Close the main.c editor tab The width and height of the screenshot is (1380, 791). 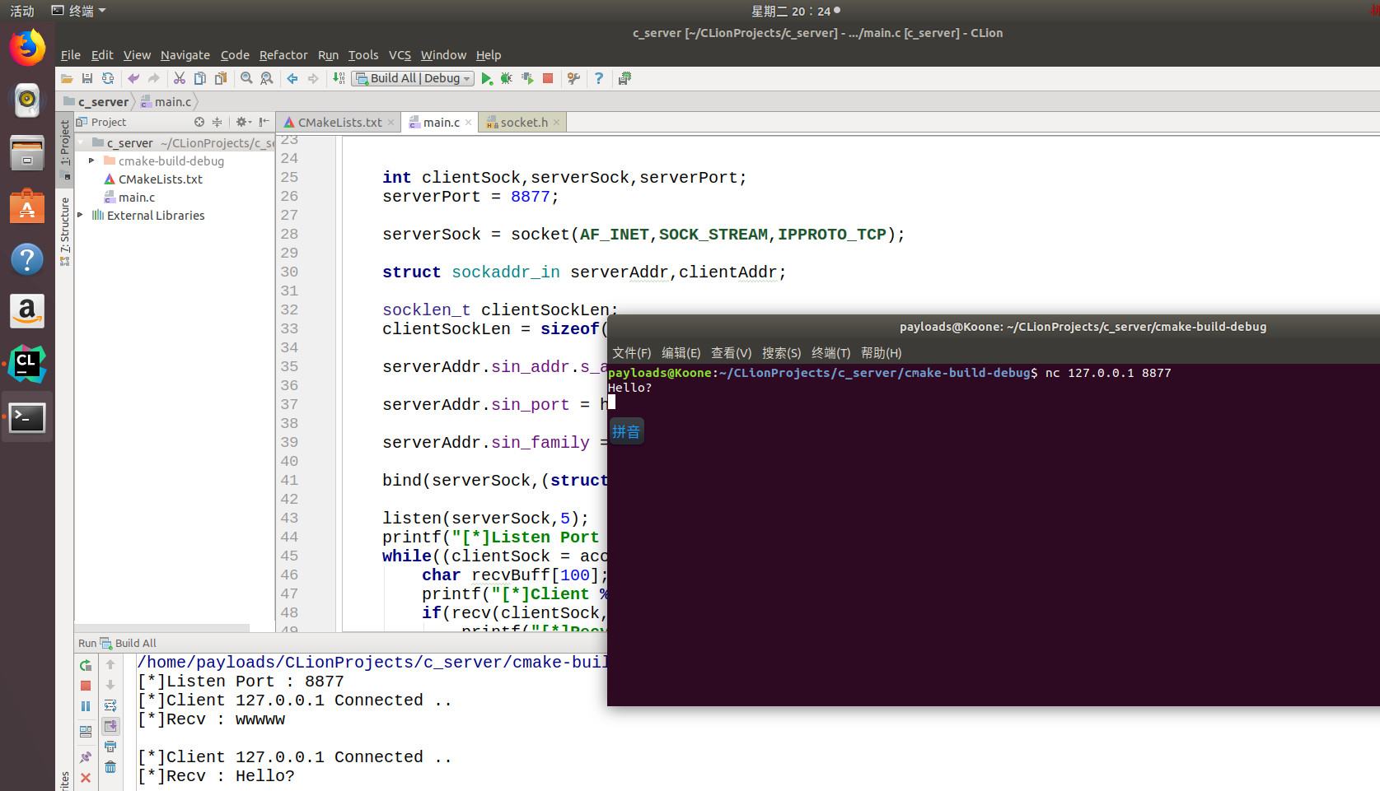click(469, 123)
